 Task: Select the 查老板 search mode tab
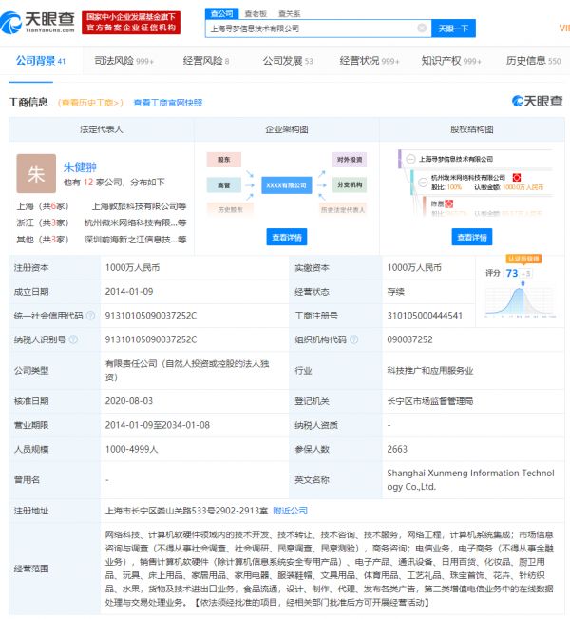click(x=254, y=14)
